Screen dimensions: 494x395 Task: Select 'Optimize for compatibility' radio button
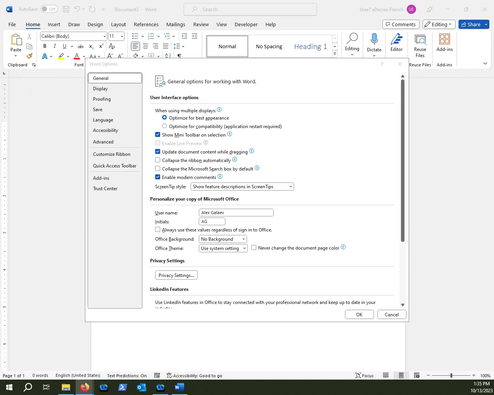(164, 126)
